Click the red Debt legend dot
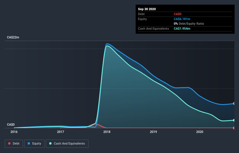Image resolution: width=239 pixels, height=153 pixels. coord(9,143)
